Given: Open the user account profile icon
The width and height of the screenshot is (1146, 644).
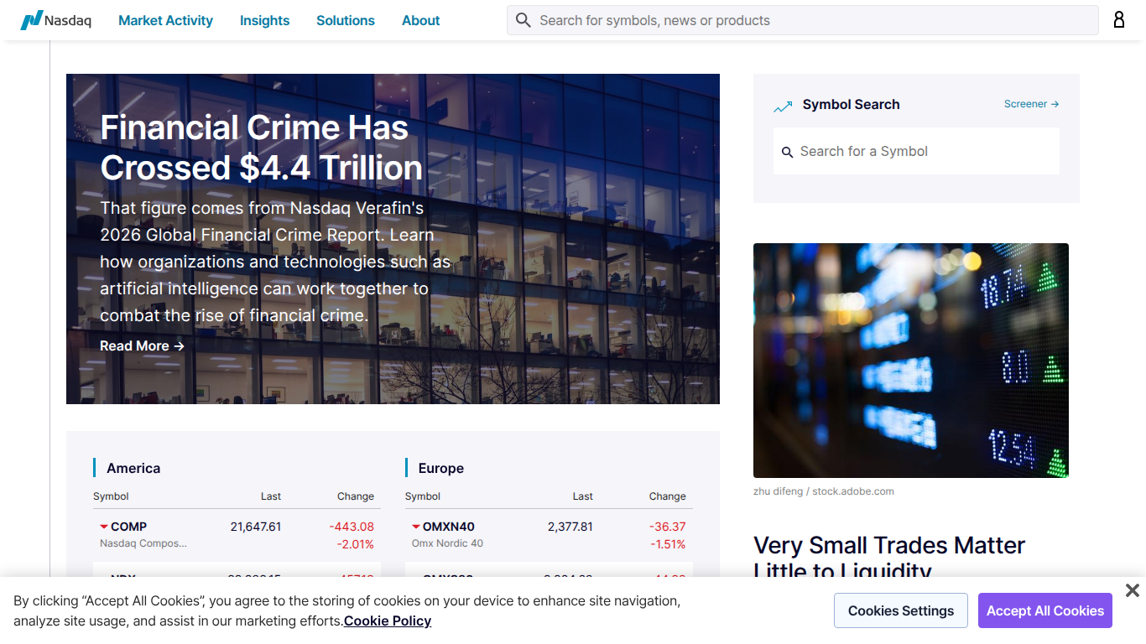Looking at the screenshot, I should coord(1119,20).
